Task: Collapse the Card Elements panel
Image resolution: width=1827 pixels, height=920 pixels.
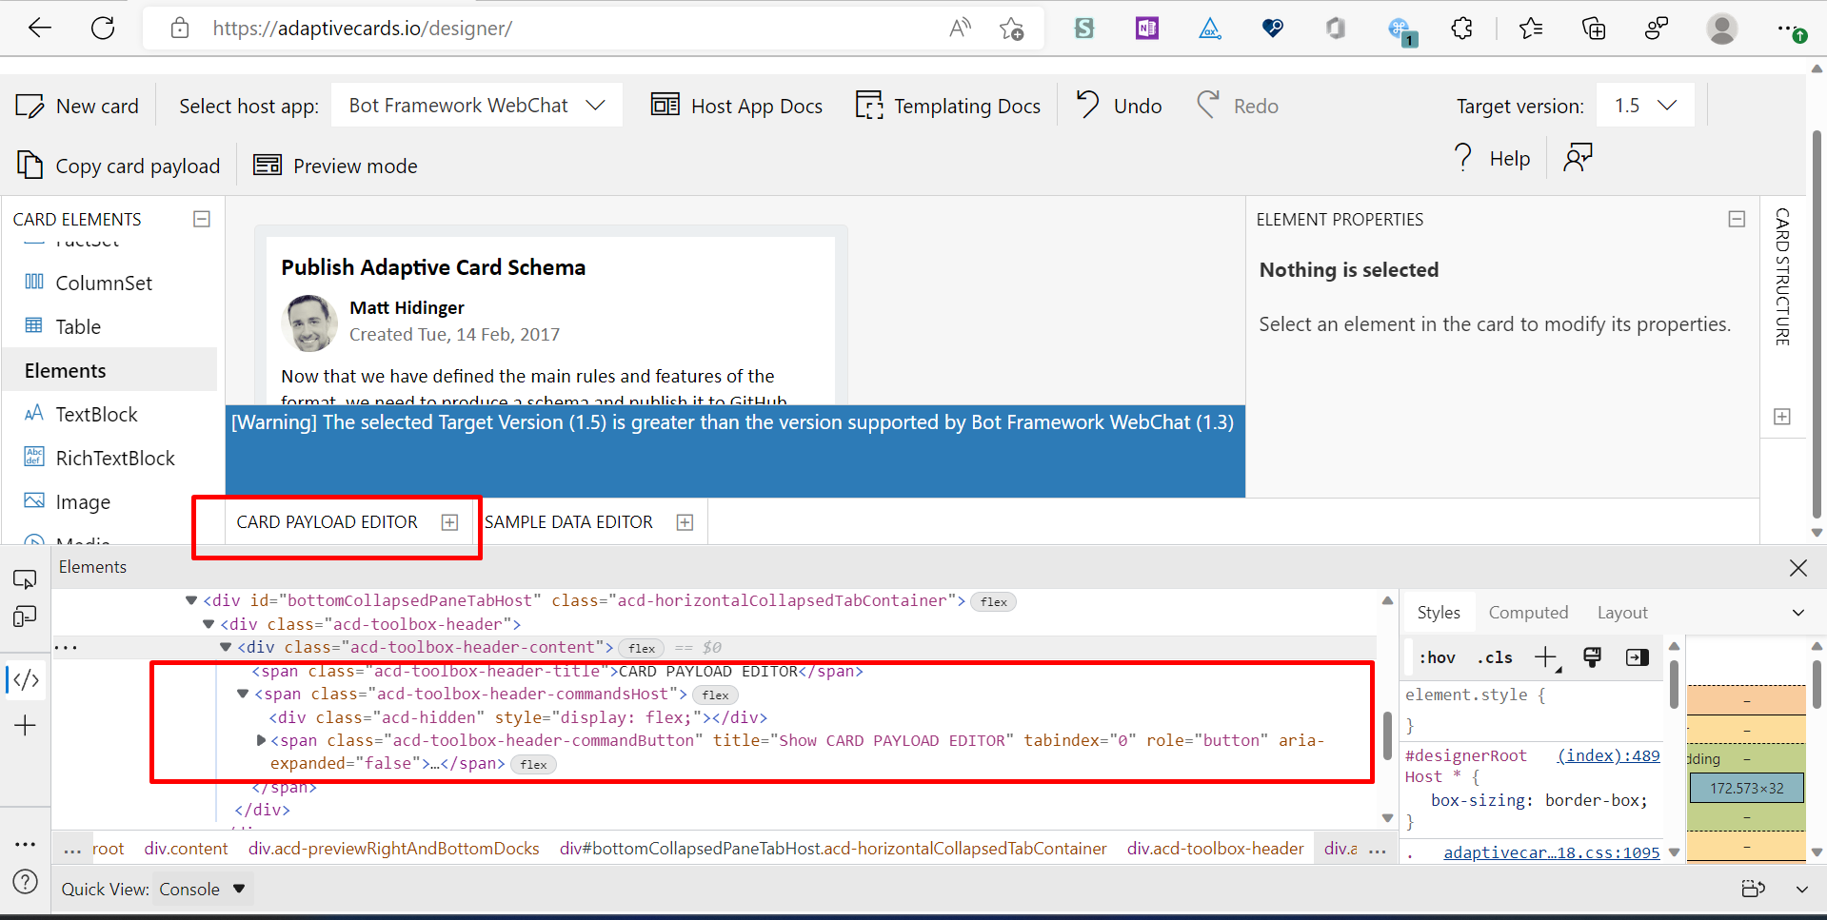Action: pos(202,219)
